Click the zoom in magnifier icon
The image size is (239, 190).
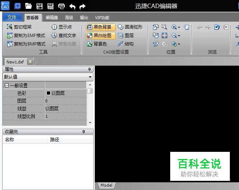(174, 27)
